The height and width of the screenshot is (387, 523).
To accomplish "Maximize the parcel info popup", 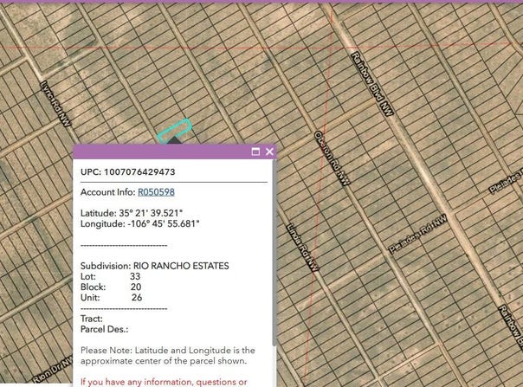I will point(255,152).
